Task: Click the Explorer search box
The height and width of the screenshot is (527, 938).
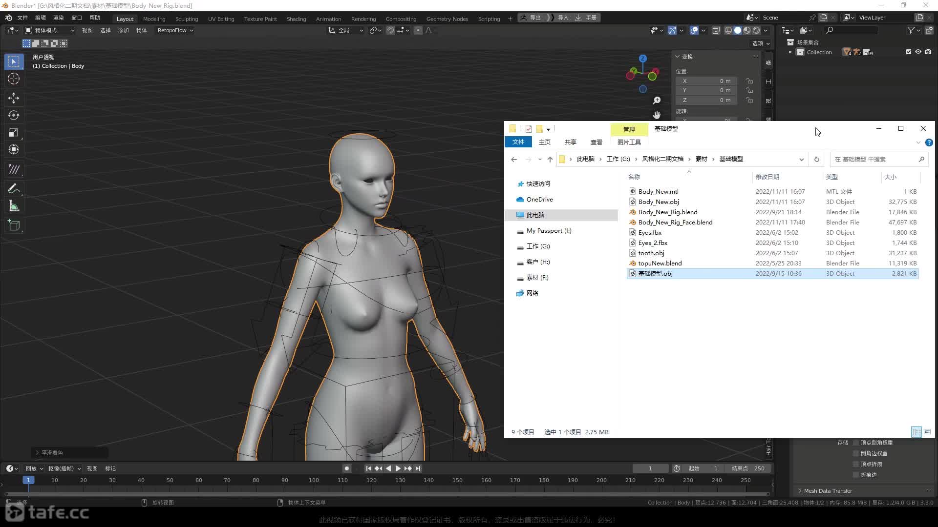Action: pyautogui.click(x=879, y=159)
